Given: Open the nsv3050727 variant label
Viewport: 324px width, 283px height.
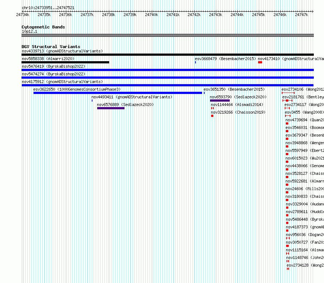Looking at the screenshot, I should (x=305, y=242).
